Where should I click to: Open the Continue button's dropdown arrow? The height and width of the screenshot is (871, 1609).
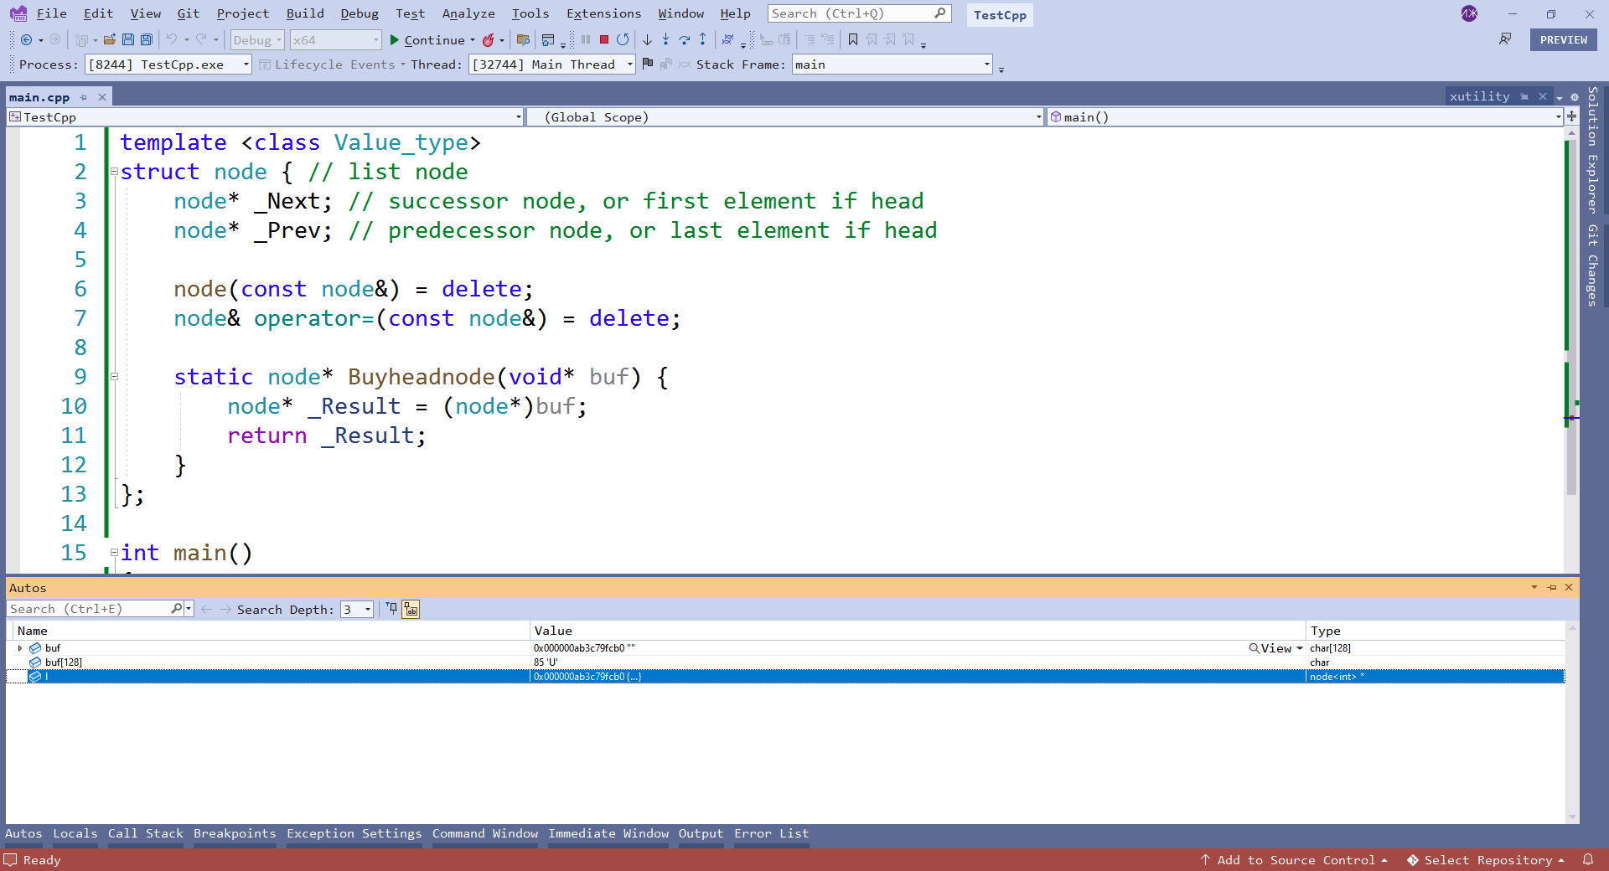(x=473, y=40)
